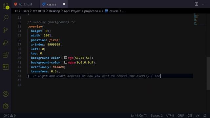Click line number 33
This screenshot has height=118, width=210.
(x=19, y=27)
